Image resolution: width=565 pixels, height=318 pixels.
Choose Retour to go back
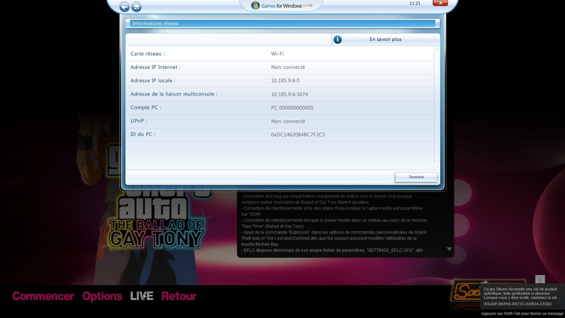point(179,296)
